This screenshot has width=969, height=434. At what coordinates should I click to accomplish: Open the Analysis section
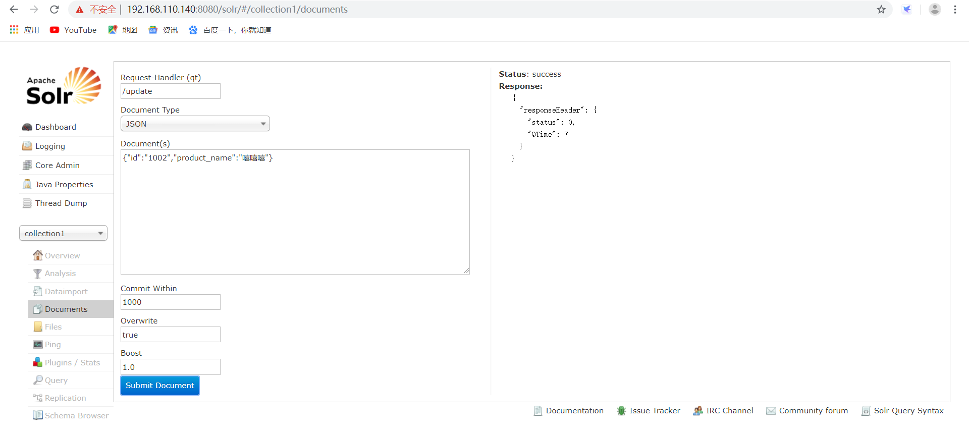[x=60, y=274]
